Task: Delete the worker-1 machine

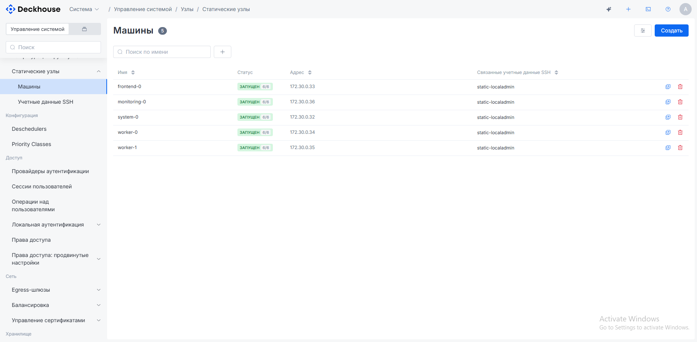Action: 680,148
